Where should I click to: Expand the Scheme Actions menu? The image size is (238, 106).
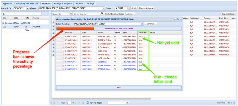point(146,8)
